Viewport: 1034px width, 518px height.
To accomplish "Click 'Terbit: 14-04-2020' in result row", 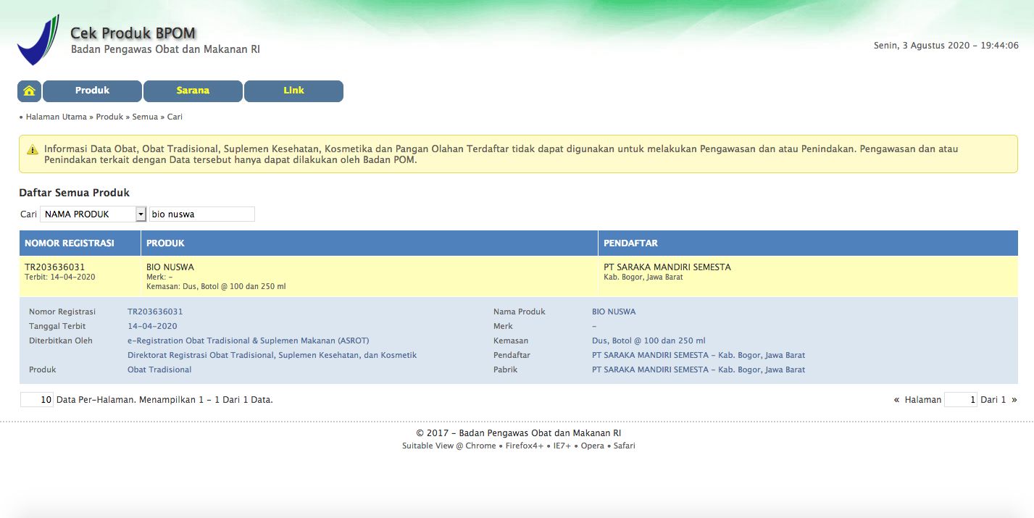I will (x=60, y=277).
